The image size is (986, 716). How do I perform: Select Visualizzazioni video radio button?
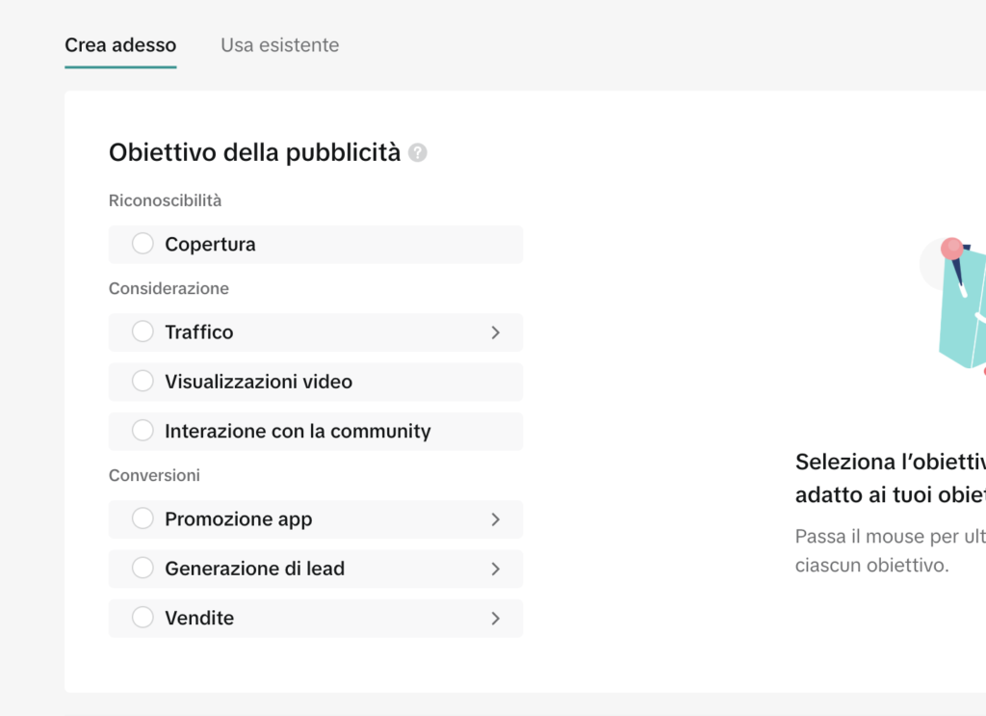tap(143, 382)
